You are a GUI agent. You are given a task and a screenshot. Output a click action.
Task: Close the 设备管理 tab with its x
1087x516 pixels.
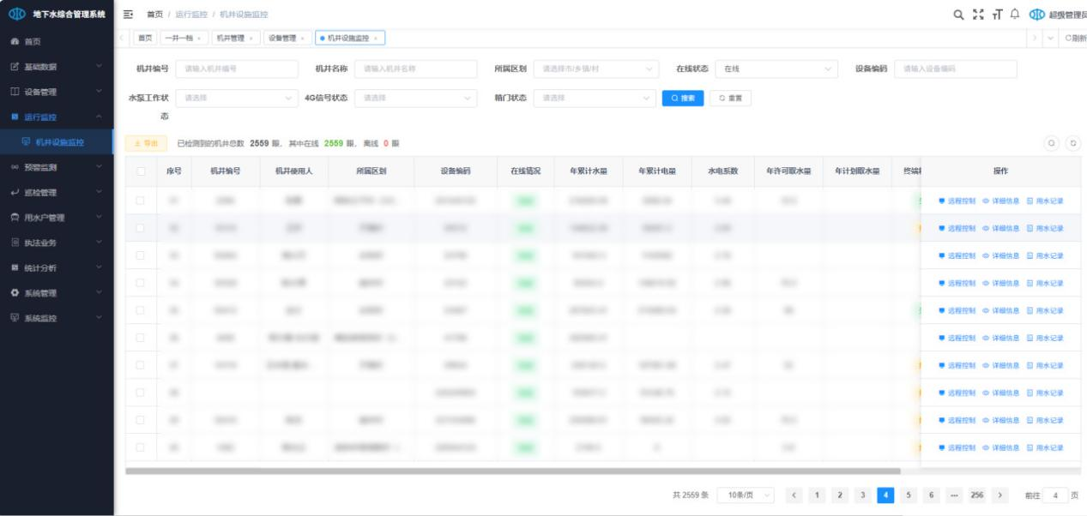(303, 39)
